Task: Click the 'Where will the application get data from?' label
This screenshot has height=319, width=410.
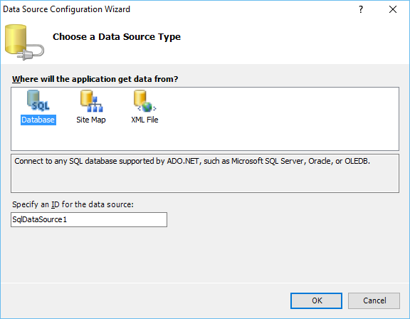Action: pos(95,79)
